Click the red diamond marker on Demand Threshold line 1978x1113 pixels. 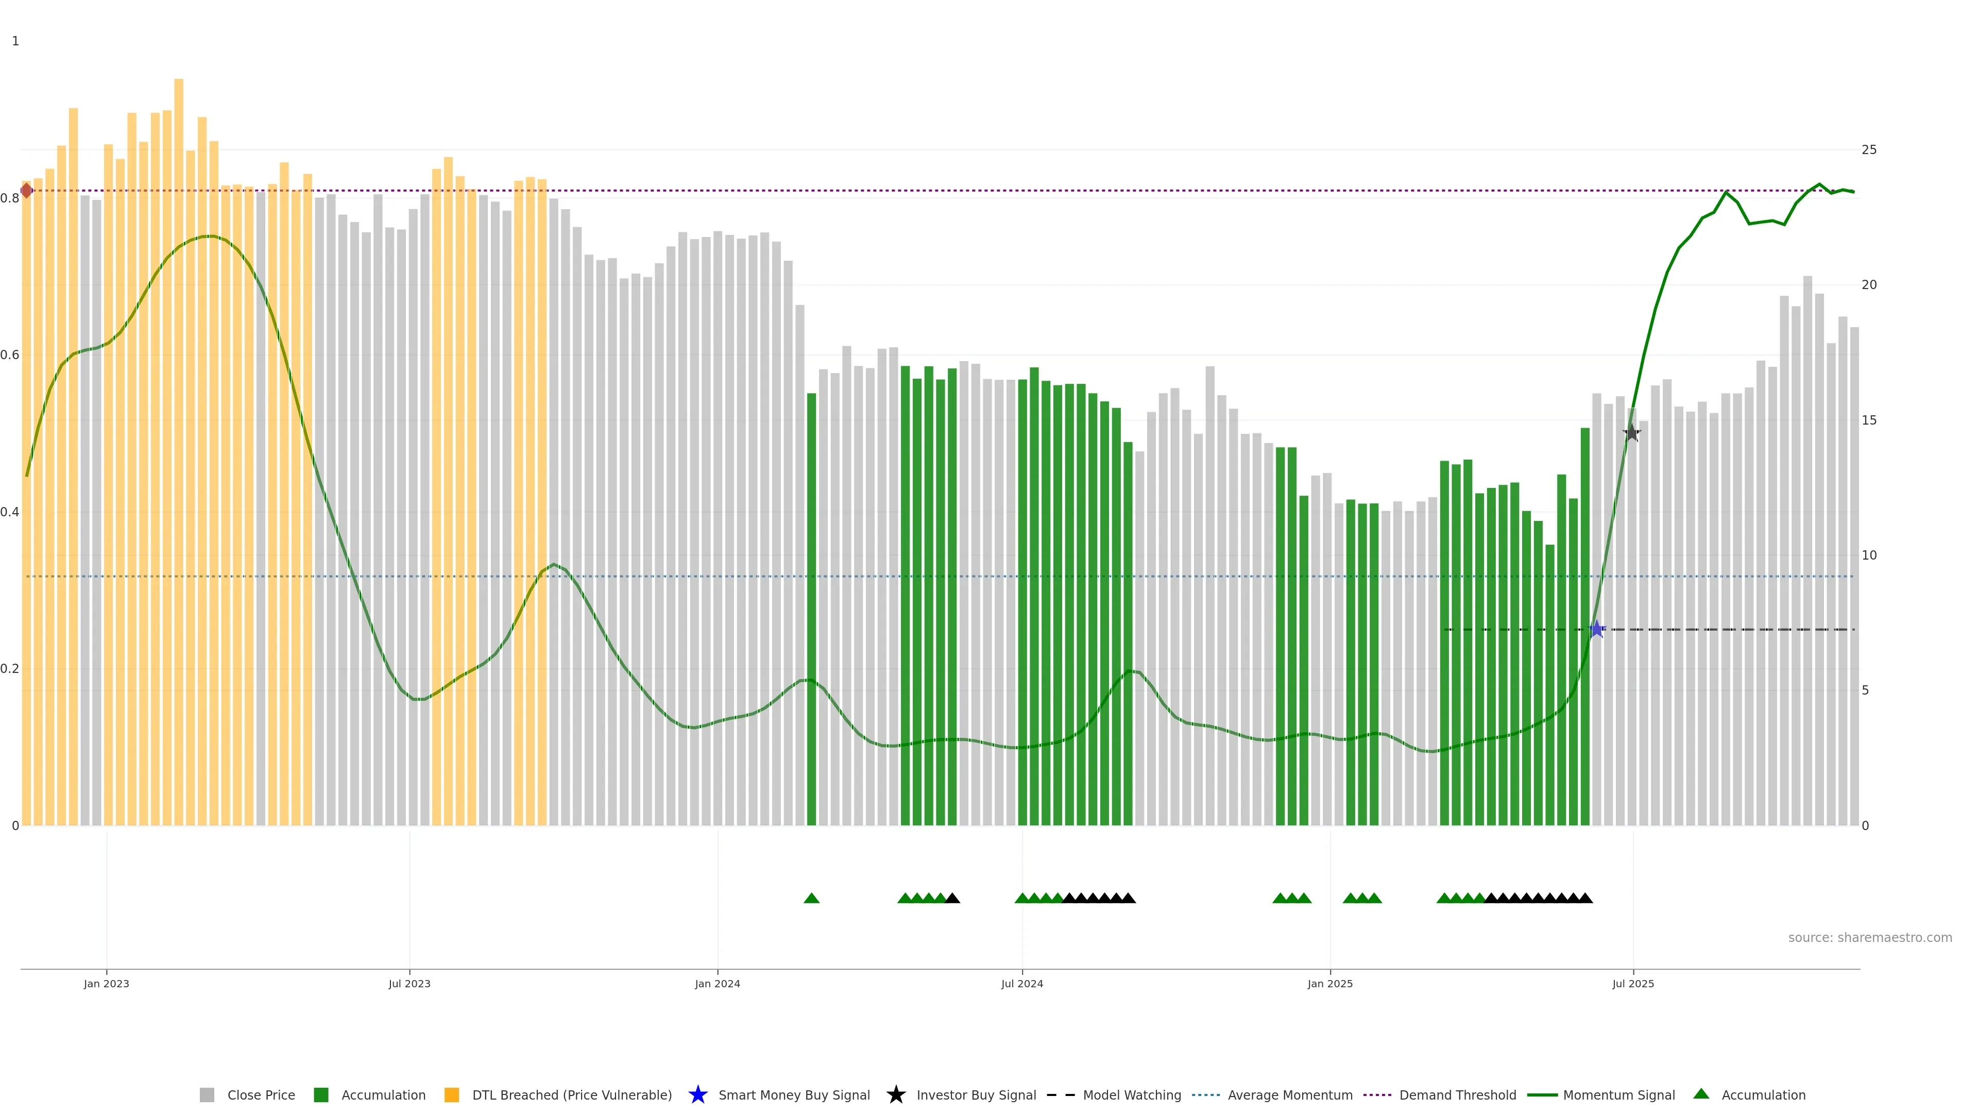click(x=27, y=191)
